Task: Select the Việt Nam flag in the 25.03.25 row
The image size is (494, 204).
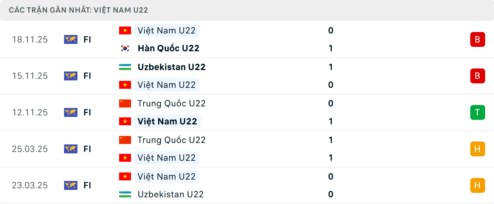Action: (125, 158)
